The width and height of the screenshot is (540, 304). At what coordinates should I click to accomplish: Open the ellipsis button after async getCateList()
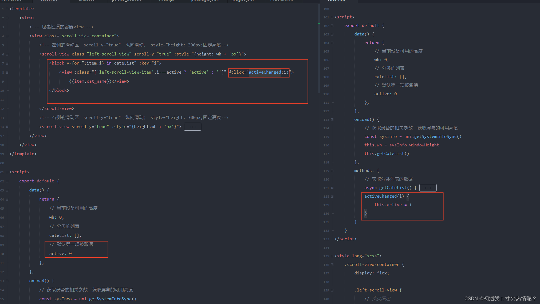[x=428, y=188]
